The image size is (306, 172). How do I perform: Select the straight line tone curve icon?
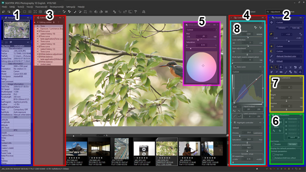(234, 116)
